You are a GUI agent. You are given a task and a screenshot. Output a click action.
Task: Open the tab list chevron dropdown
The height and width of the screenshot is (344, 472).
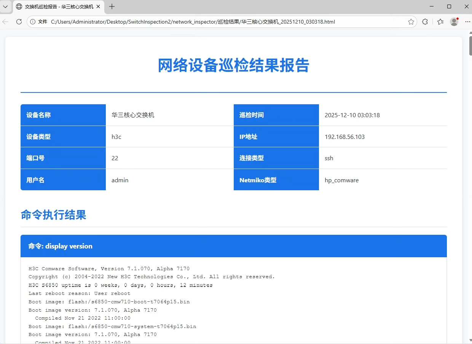click(x=5, y=6)
